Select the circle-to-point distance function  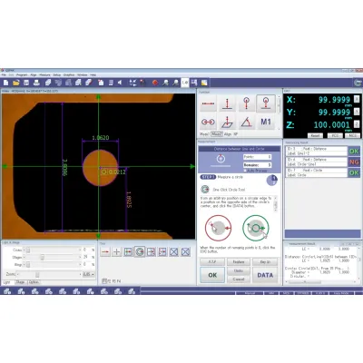[x=247, y=103]
